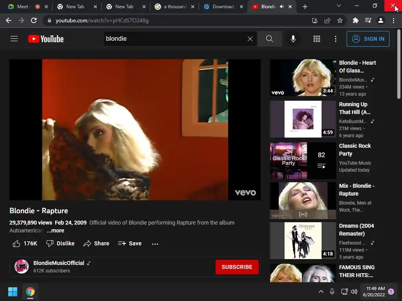Open new browser tab
Viewport: 402px width, 301px height.
[x=305, y=7]
